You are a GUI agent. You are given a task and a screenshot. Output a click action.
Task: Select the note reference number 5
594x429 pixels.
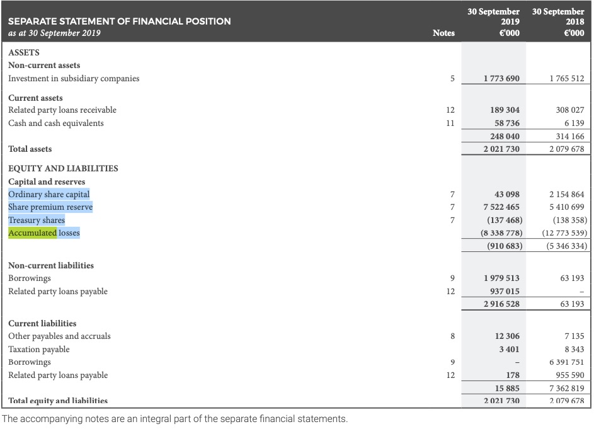coord(452,79)
